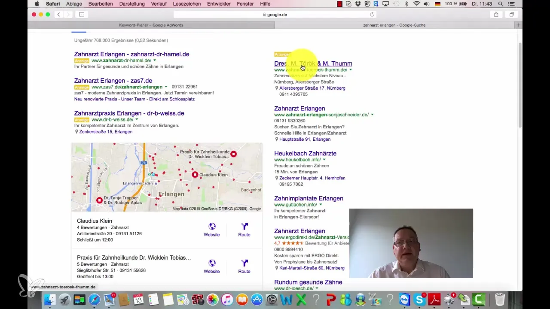
Task: Open Zahnarztpraxis Erlangen dr-b-weiss.de link
Action: tap(129, 113)
